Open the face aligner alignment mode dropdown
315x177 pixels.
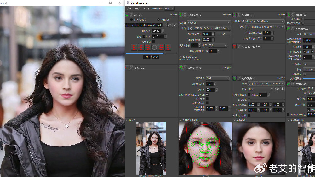pyautogui.click(x=217, y=78)
